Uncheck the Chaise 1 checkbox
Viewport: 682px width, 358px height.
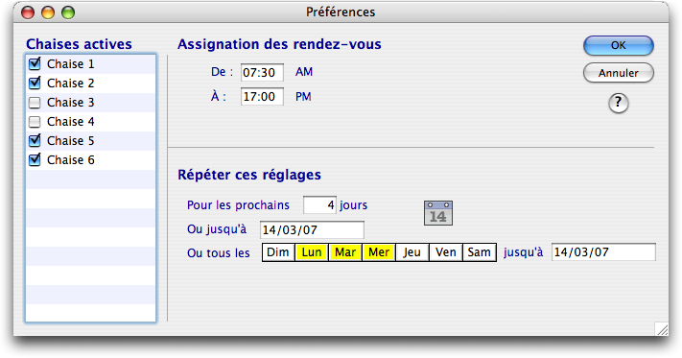(35, 64)
